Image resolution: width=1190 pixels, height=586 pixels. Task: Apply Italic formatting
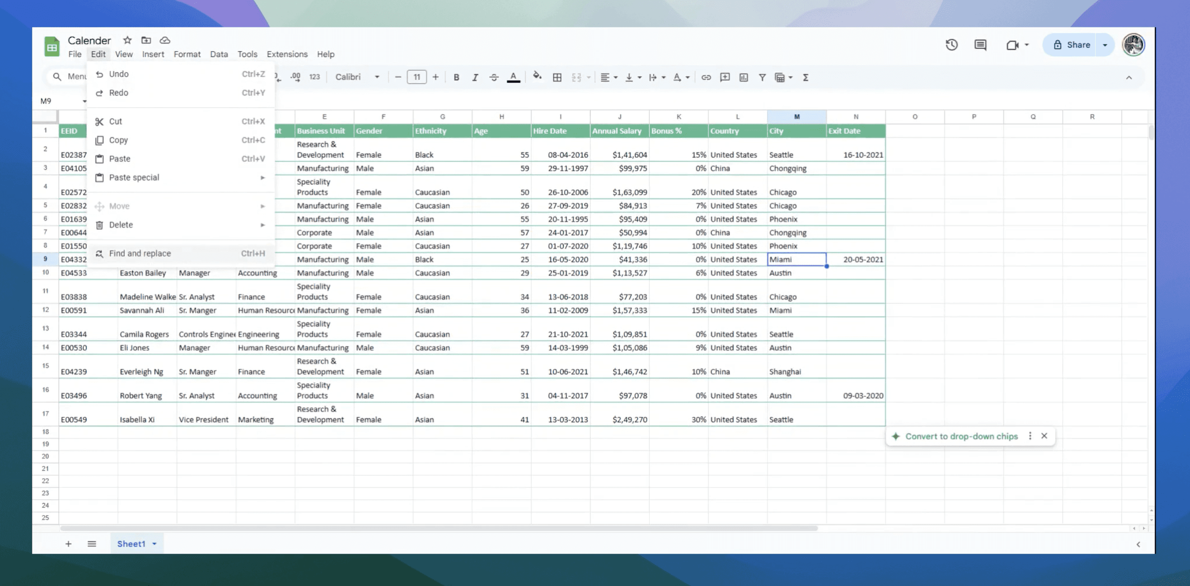pyautogui.click(x=475, y=77)
